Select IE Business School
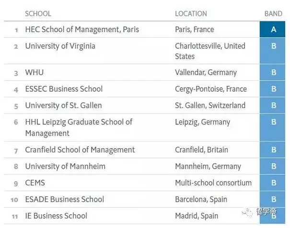 click(x=56, y=216)
